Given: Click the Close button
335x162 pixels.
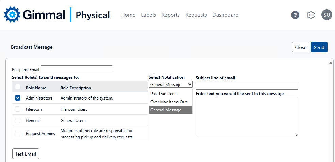Looking at the screenshot, I should click(x=301, y=47).
